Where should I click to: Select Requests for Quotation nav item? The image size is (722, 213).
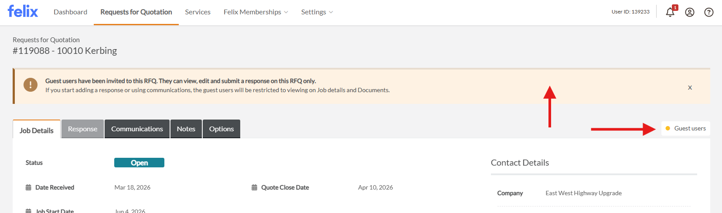tap(136, 12)
